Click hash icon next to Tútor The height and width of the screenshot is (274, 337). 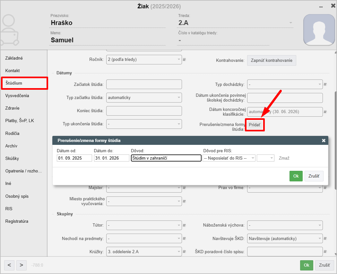click(x=184, y=225)
